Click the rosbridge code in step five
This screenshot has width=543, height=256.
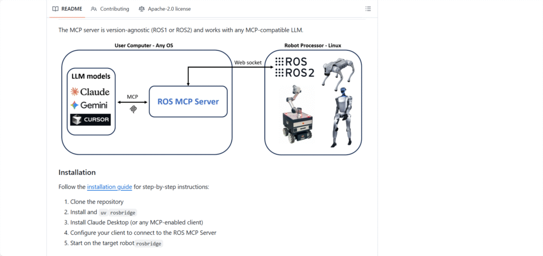pyautogui.click(x=148, y=244)
